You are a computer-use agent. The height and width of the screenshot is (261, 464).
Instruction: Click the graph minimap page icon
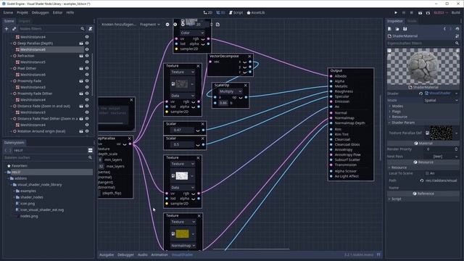click(217, 24)
